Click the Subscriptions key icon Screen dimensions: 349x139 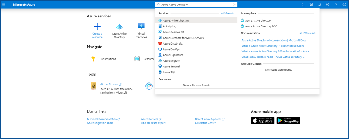[93, 59]
